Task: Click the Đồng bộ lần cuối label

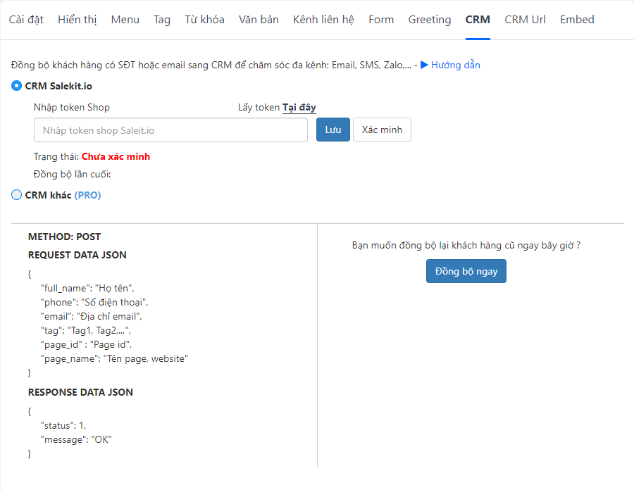Action: [x=72, y=174]
